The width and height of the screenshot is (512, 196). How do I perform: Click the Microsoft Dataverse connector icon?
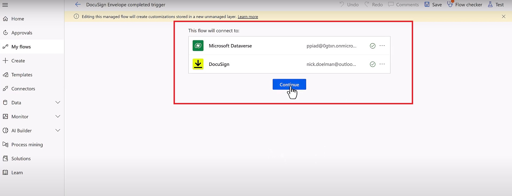click(198, 46)
